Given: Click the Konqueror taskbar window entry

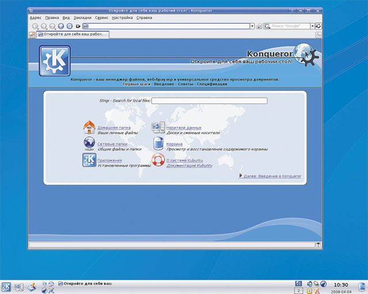Looking at the screenshot, I should pos(85,284).
